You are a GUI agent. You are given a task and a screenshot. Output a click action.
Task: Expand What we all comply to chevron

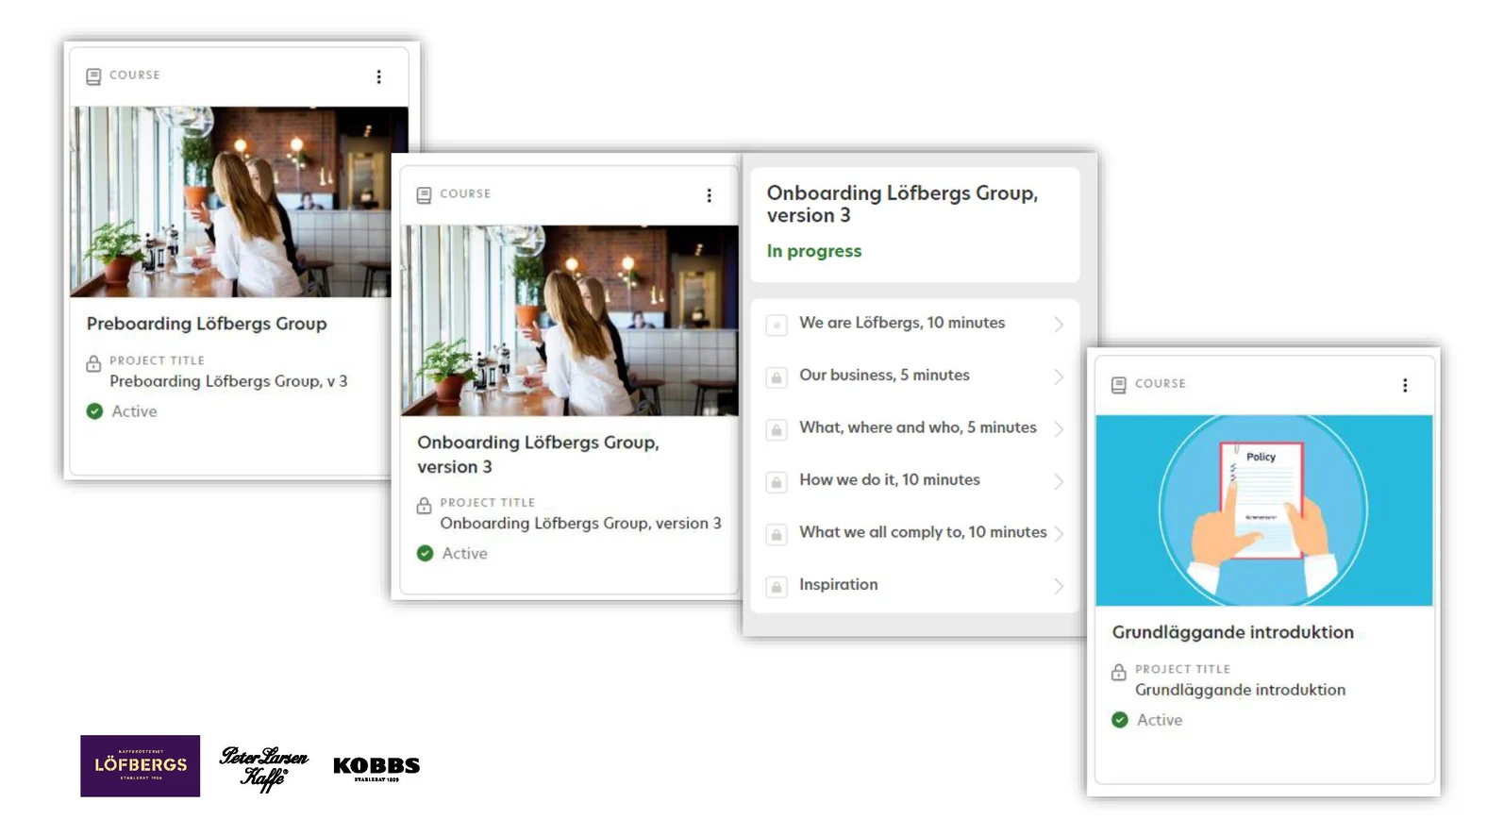1059,534
